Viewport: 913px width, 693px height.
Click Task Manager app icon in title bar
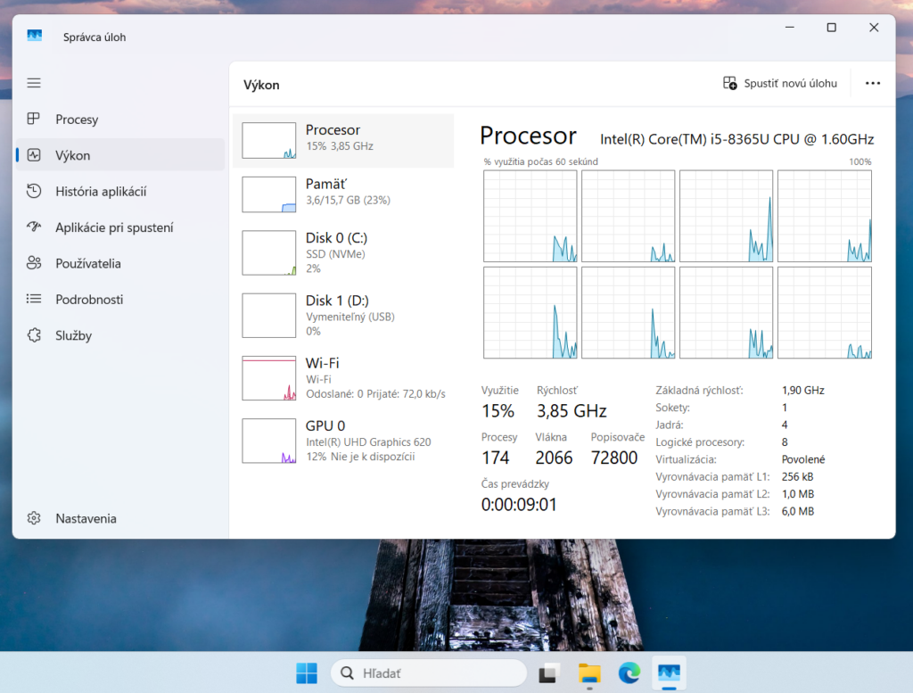(35, 36)
